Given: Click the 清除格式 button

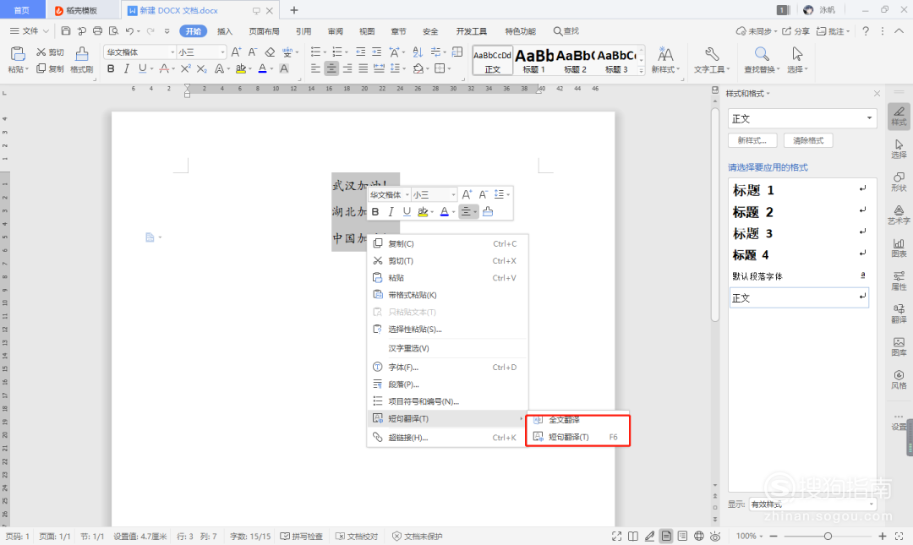Looking at the screenshot, I should [808, 140].
